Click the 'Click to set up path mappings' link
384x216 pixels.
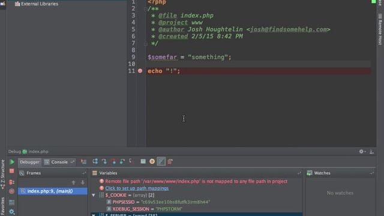(137, 188)
